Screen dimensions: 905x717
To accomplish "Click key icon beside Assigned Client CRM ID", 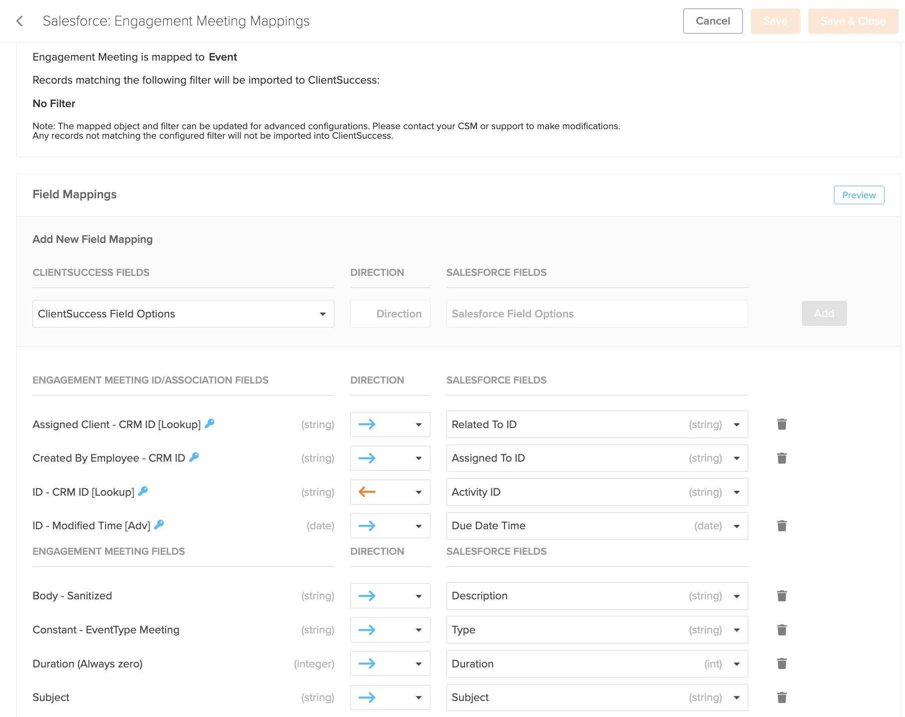I will click(210, 424).
